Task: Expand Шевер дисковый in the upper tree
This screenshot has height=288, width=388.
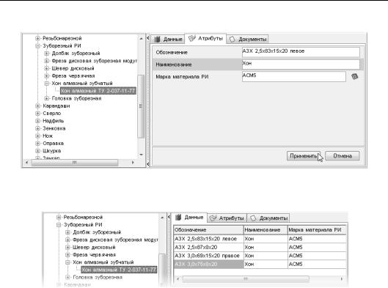Action: coord(46,68)
